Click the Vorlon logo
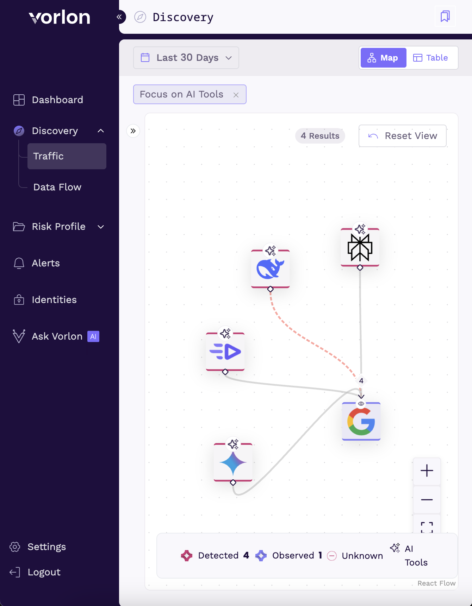Viewport: 472px width, 606px height. point(60,17)
